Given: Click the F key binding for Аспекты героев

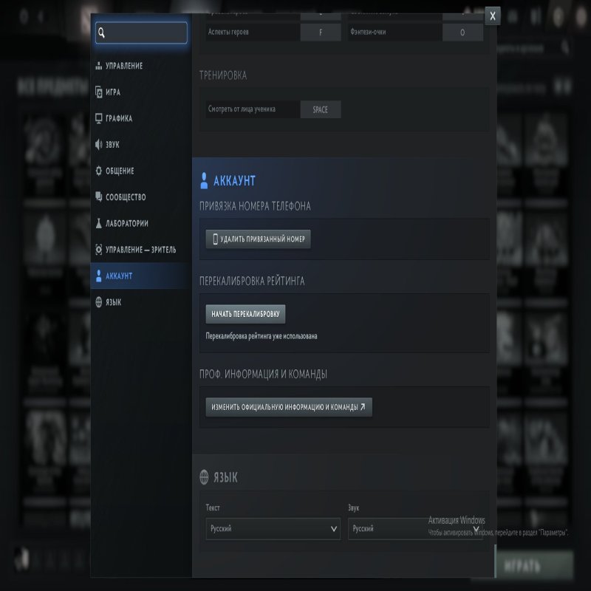Looking at the screenshot, I should (320, 33).
